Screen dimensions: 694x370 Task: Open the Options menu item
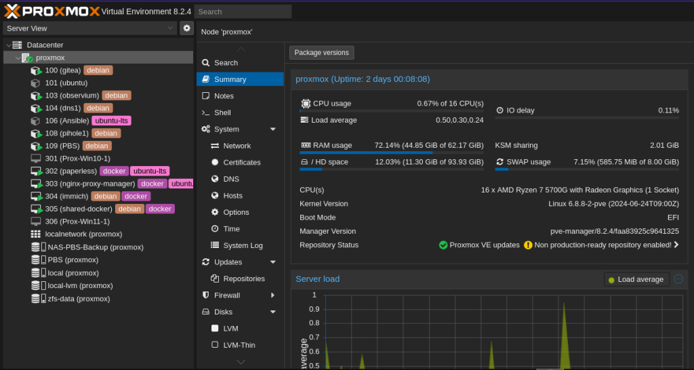pyautogui.click(x=241, y=212)
